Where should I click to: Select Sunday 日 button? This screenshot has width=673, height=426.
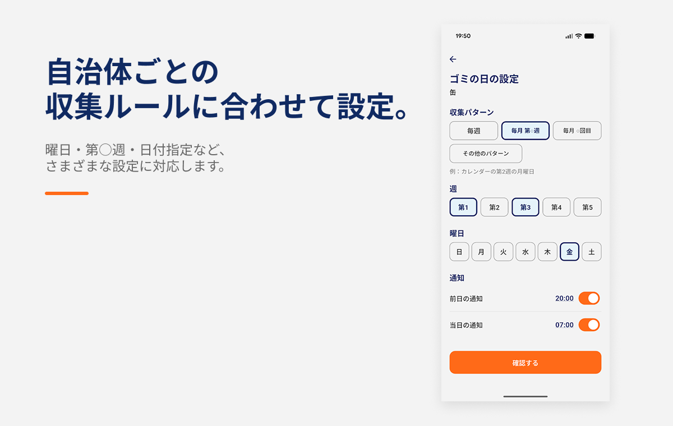(459, 252)
